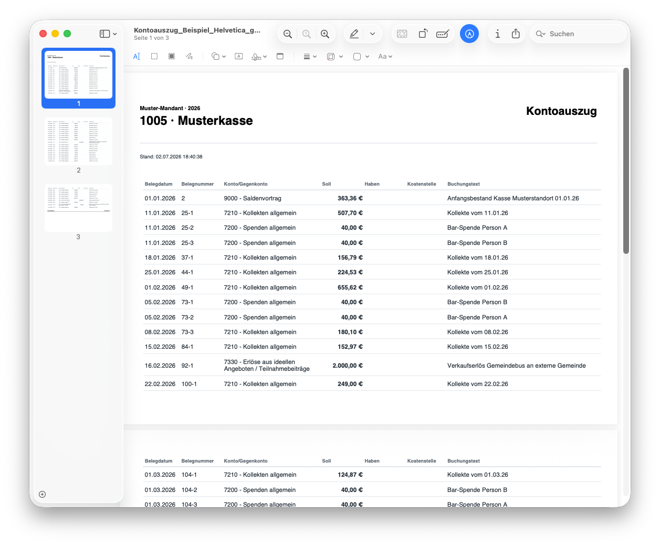The height and width of the screenshot is (546, 660).
Task: Add a page with the sidebar plus button
Action: click(43, 494)
